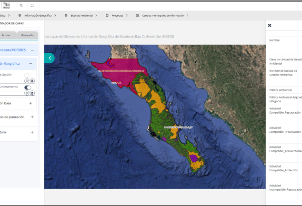Click globe icon beside Información Geográfica
This screenshot has width=302, height=206.
tap(20, 15)
